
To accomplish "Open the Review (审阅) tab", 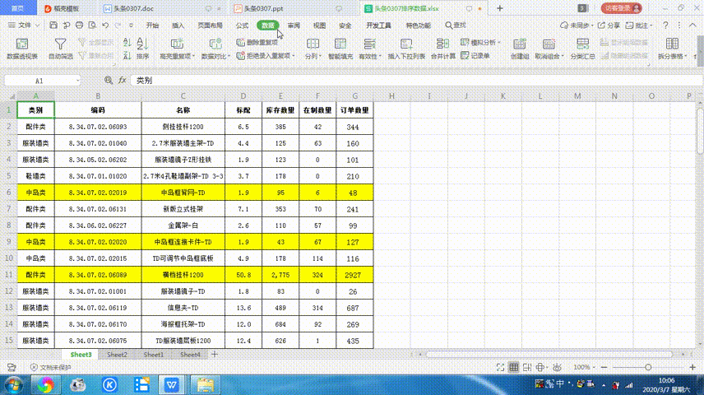I will pos(294,26).
